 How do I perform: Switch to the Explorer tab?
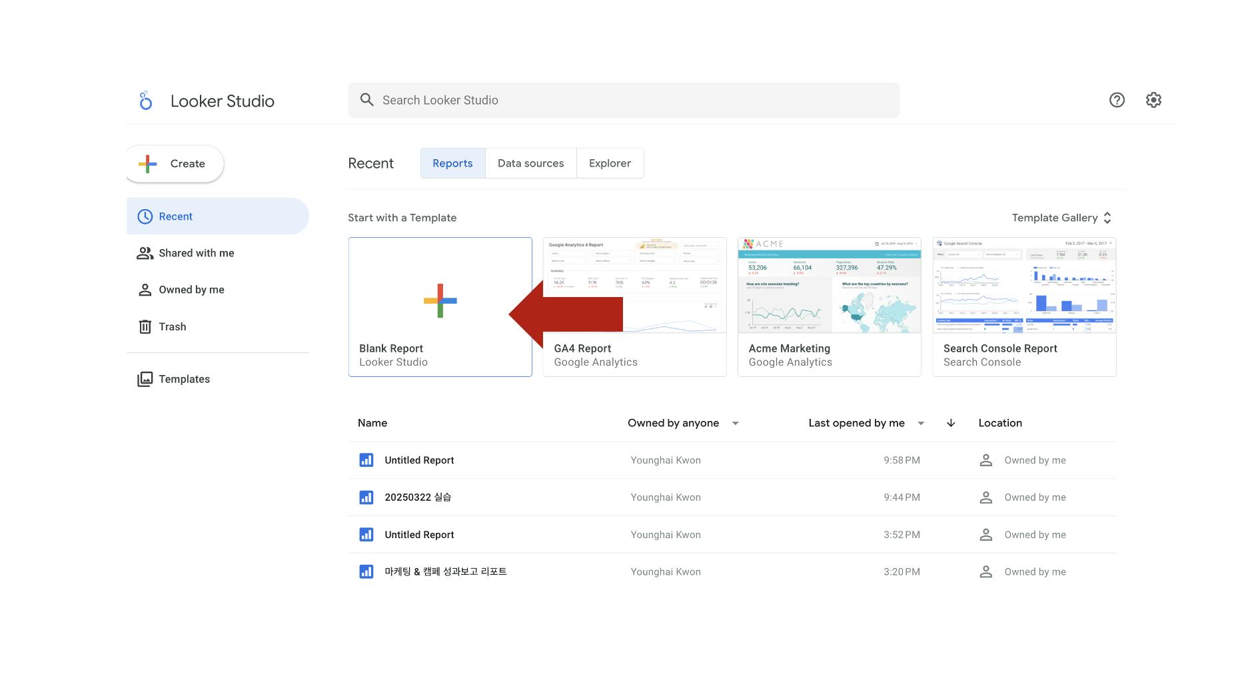pos(610,163)
